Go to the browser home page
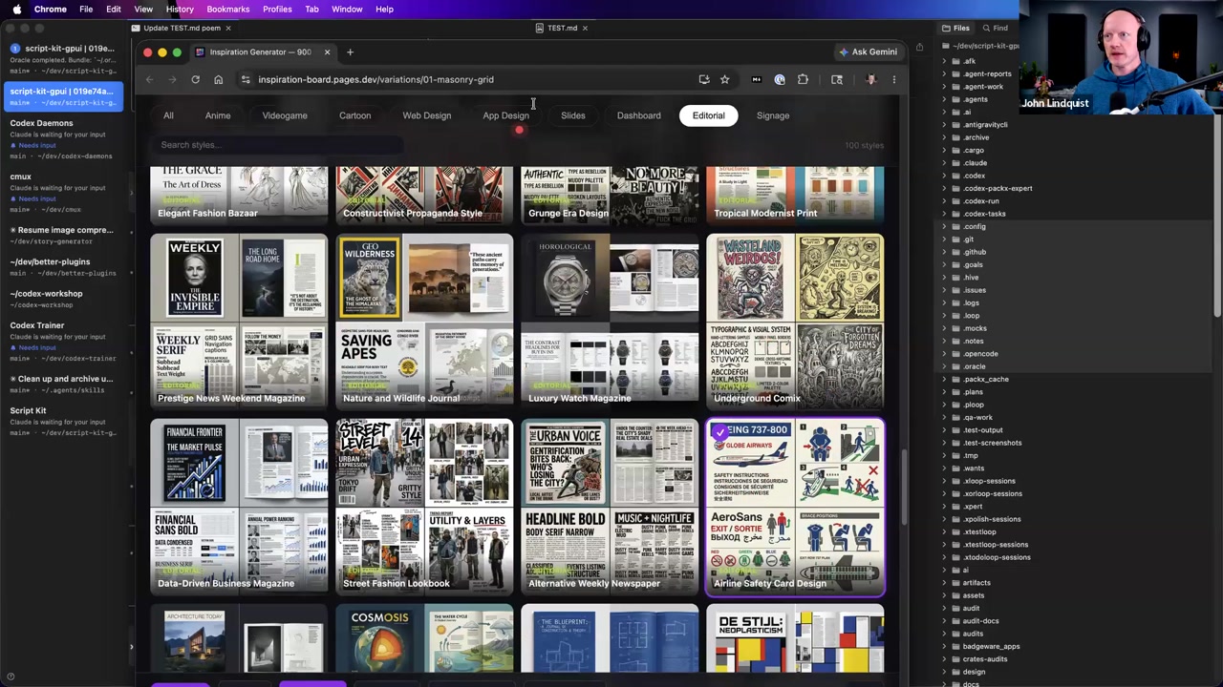The width and height of the screenshot is (1223, 687). click(x=219, y=80)
